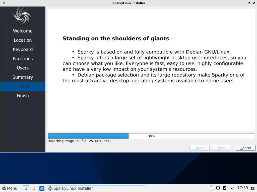Viewport: 257px width, 192px height.
Task: Click the blue Sparky launcher icon in taskbar
Action: pyautogui.click(x=42, y=188)
